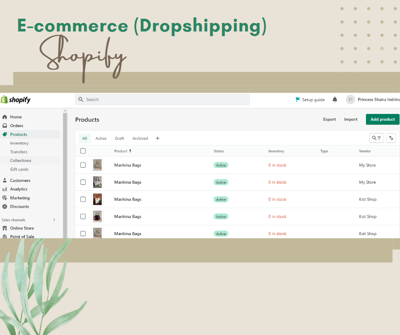
Task: Click the Online Store storefront icon
Action: point(5,228)
